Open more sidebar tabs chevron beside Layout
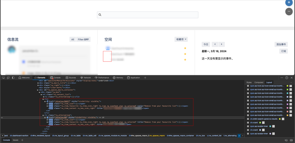295x143 pixels. (x=291, y=82)
